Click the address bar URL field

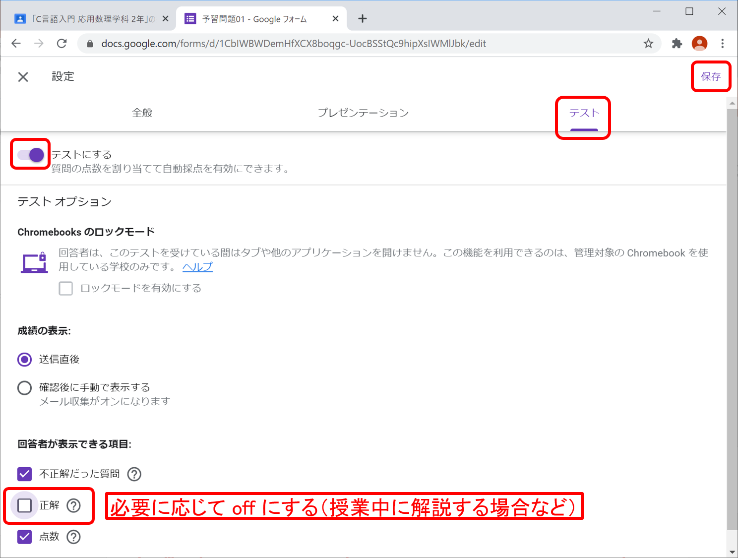click(369, 44)
